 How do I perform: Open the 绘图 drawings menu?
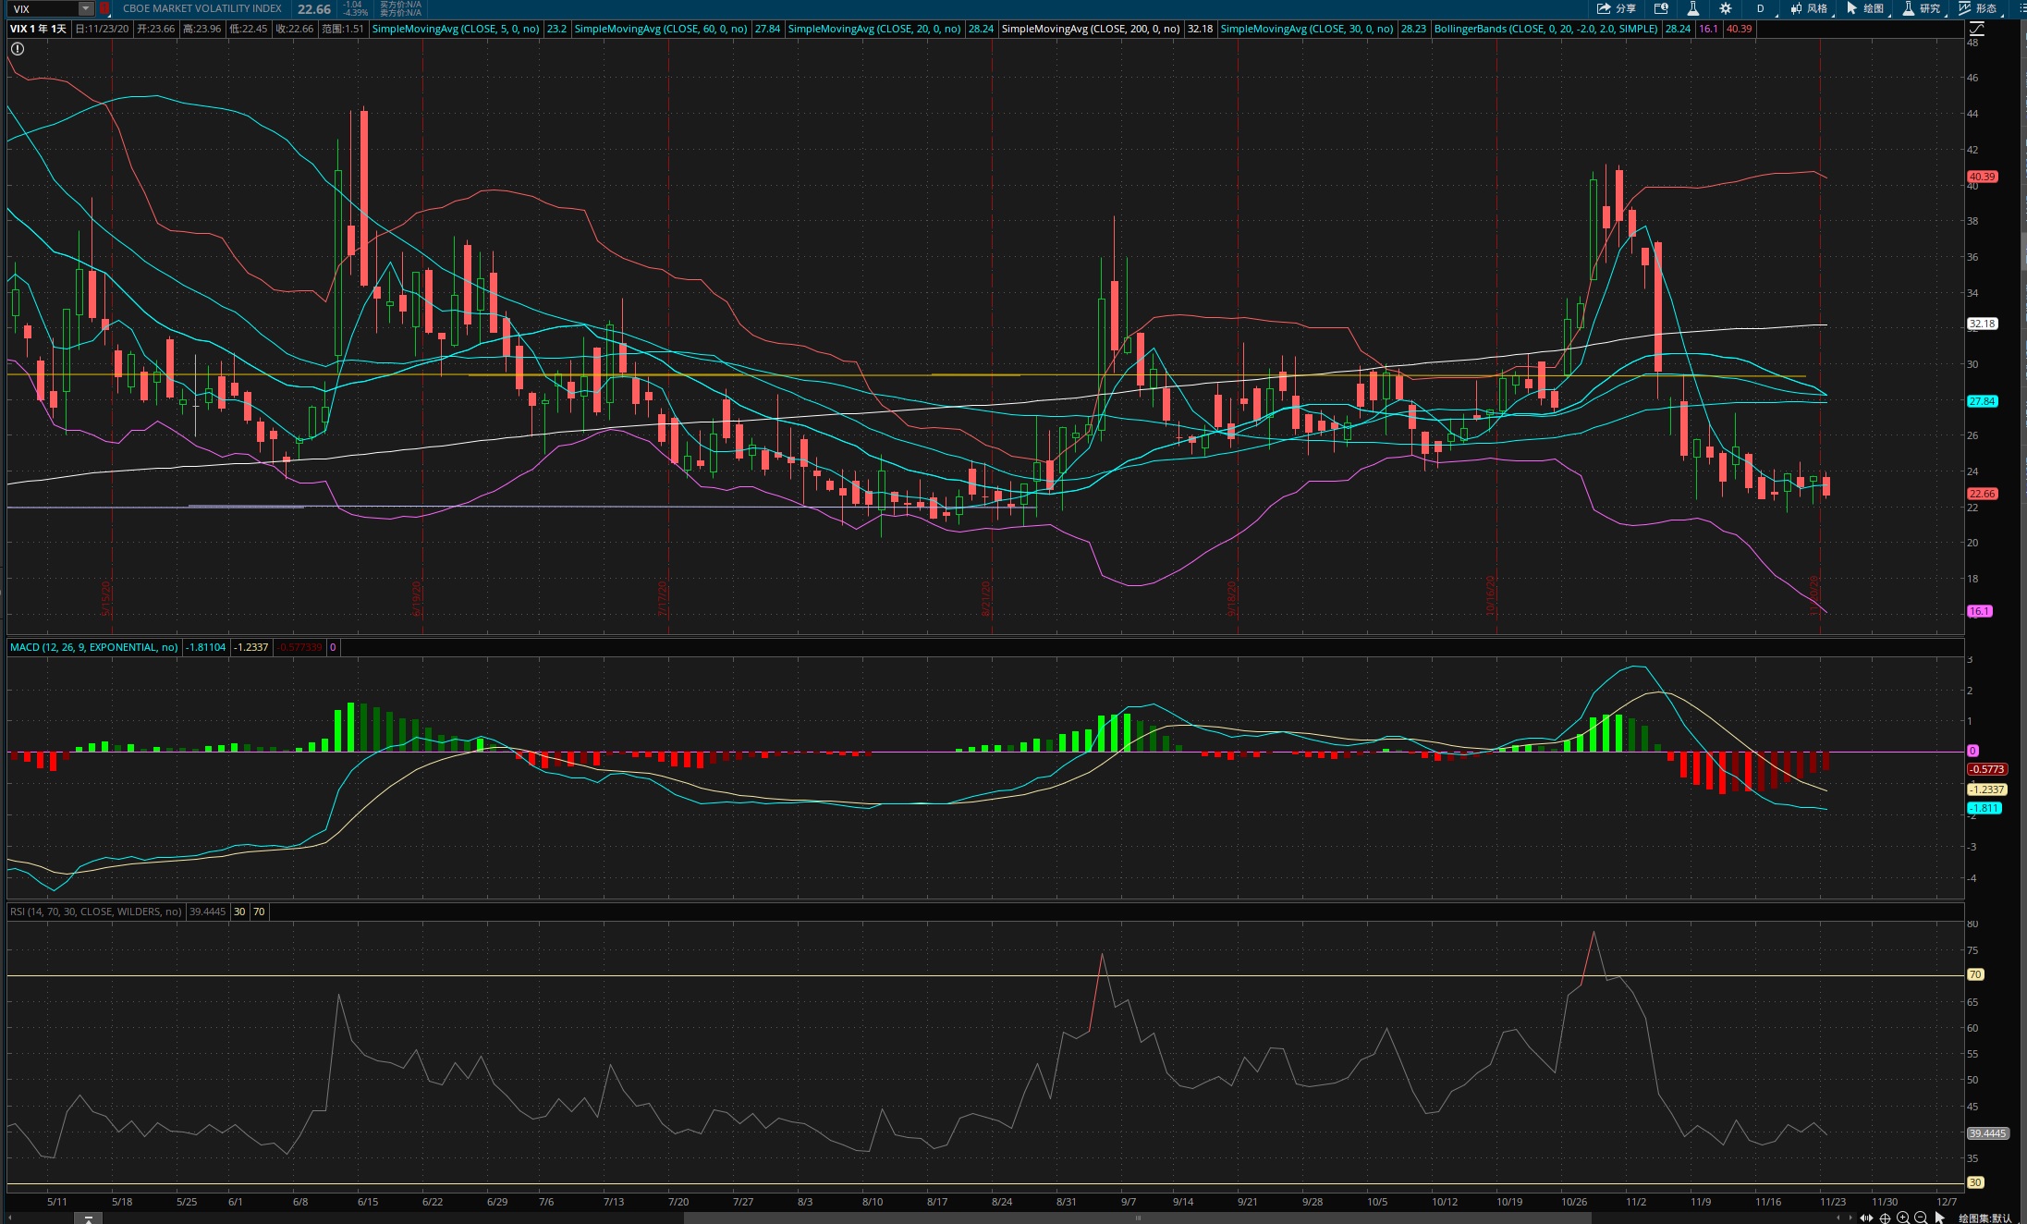[x=1865, y=8]
